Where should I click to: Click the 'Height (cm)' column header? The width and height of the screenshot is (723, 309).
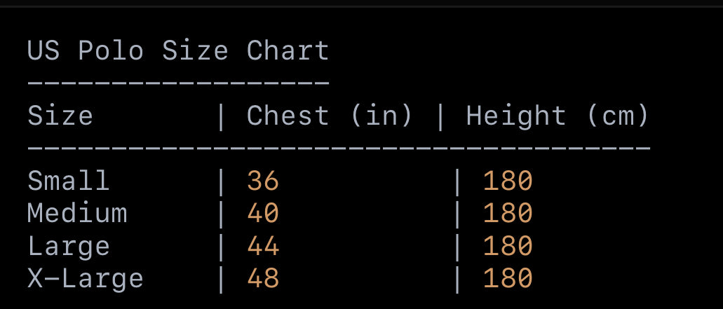pos(558,116)
